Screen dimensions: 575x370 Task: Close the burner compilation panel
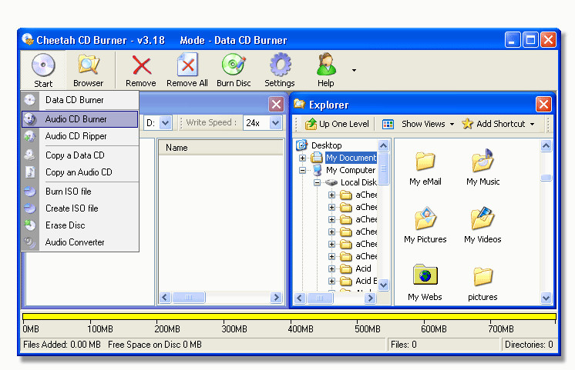point(276,105)
